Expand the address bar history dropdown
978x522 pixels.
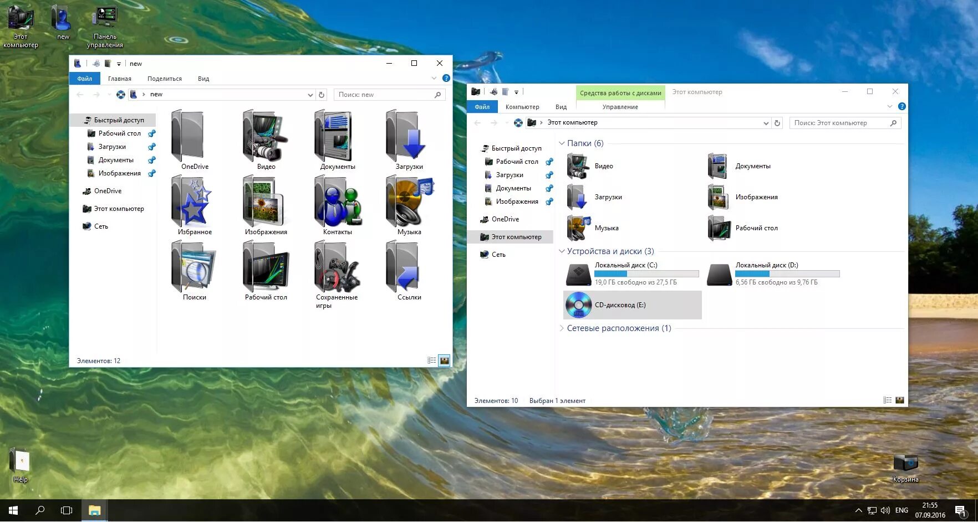point(310,94)
